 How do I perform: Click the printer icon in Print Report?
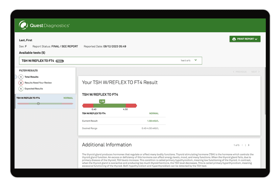tap(234, 39)
